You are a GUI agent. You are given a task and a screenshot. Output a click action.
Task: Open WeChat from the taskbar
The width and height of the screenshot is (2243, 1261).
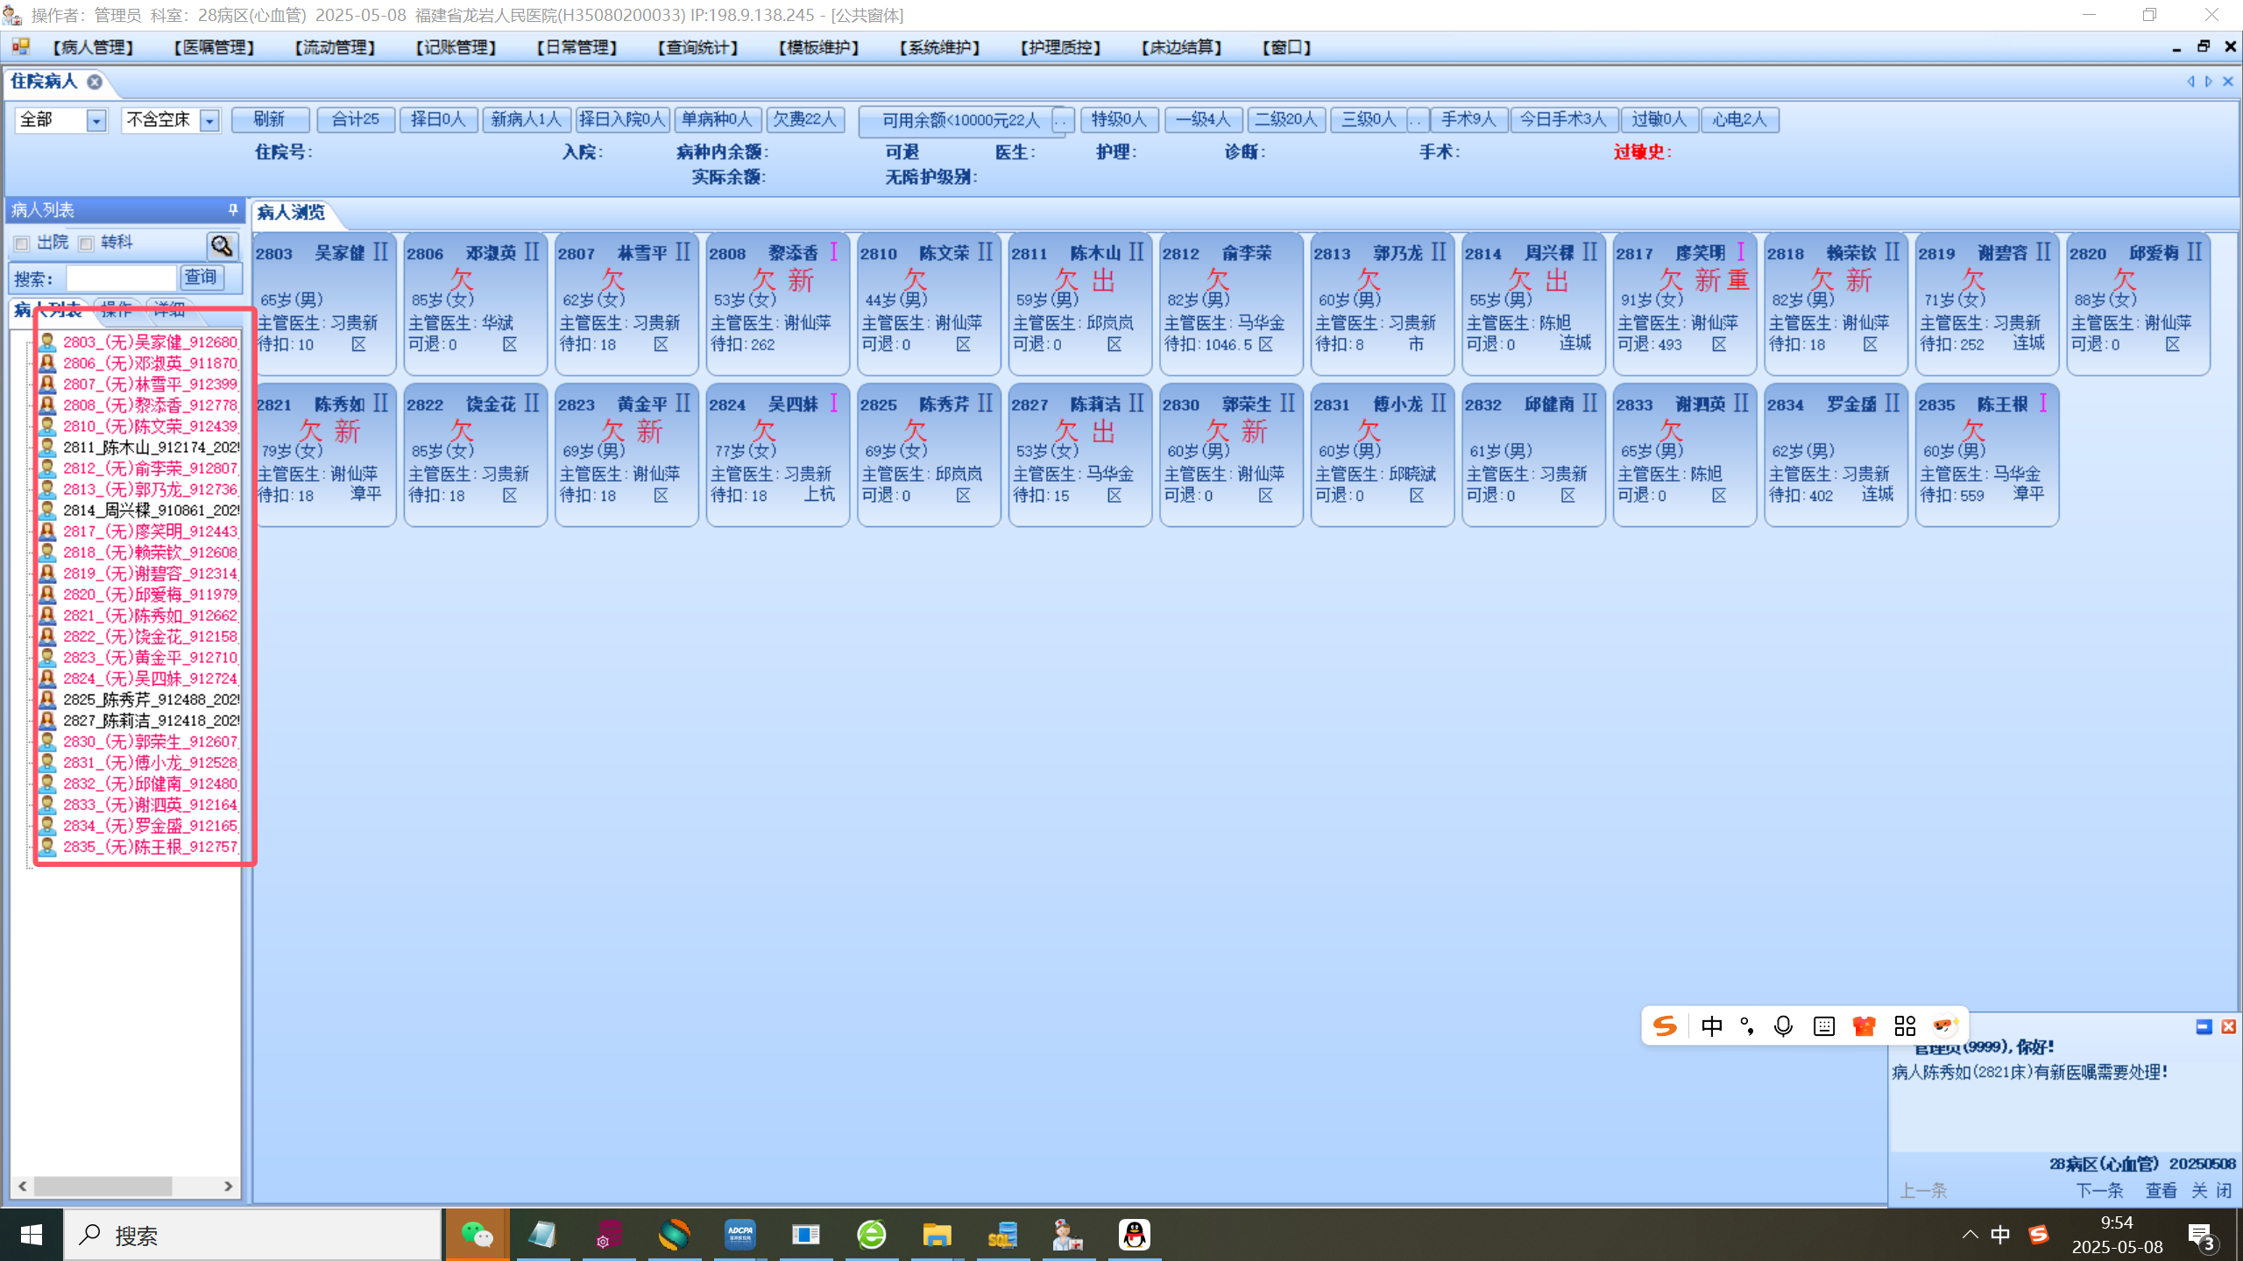tap(477, 1235)
